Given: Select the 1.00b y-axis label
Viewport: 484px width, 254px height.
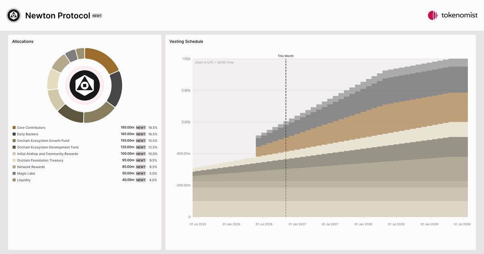Looking at the screenshot, I should pos(186,59).
